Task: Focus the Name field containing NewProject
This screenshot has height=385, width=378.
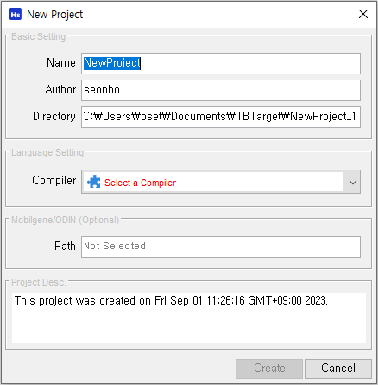Action: 221,63
